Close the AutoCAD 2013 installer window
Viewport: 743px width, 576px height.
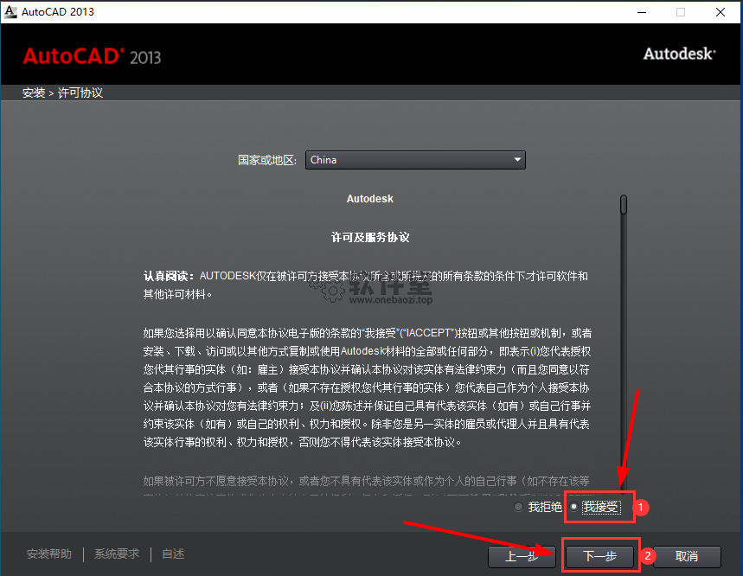click(721, 12)
